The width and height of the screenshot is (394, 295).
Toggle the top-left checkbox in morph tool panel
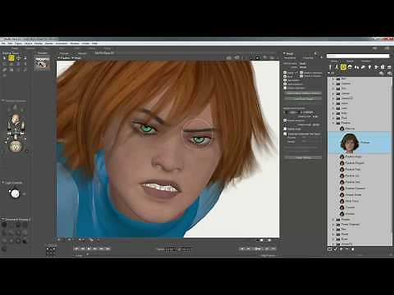[x=285, y=73]
